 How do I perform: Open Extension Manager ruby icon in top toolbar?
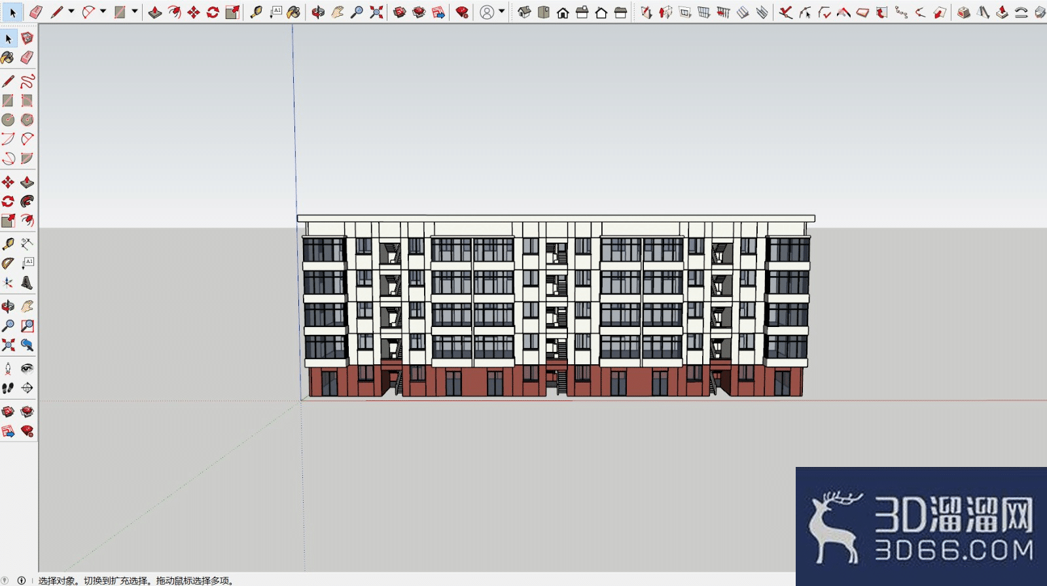[x=463, y=12]
